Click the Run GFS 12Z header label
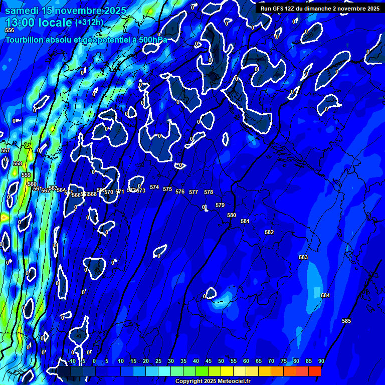The image size is (385, 385). [x=320, y=9]
